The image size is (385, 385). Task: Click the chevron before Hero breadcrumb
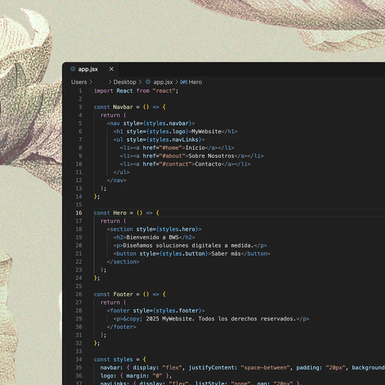pos(177,82)
